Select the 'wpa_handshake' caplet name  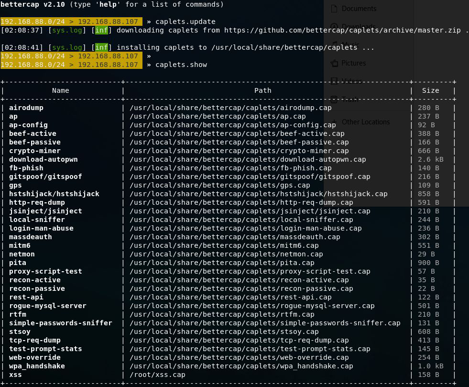37,366
